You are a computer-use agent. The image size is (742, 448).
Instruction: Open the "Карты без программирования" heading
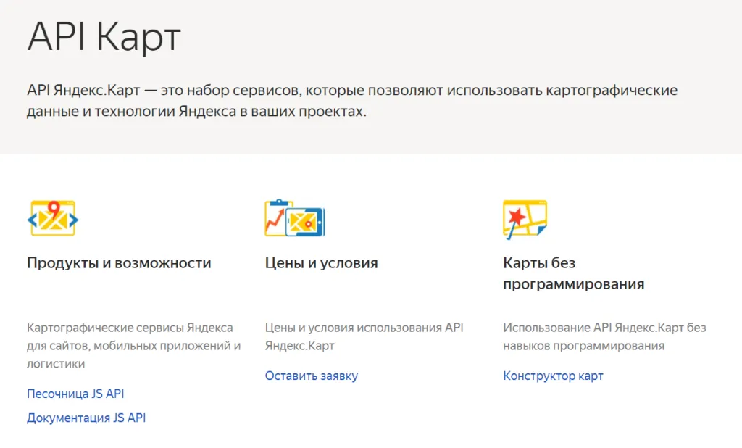[573, 274]
